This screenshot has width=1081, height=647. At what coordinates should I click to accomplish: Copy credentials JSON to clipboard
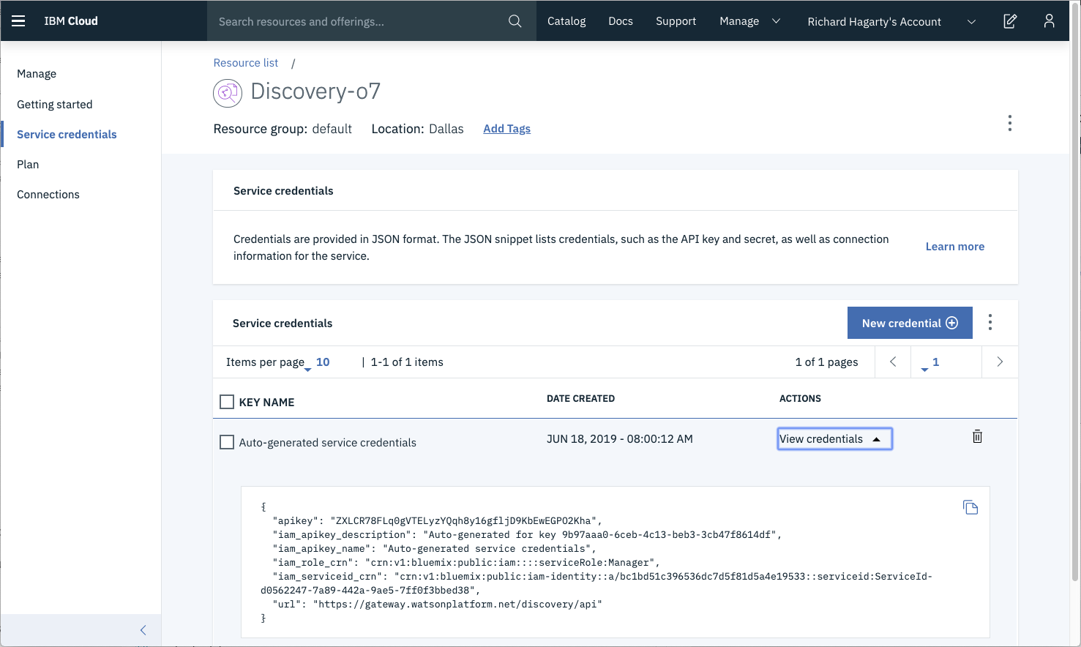click(970, 507)
